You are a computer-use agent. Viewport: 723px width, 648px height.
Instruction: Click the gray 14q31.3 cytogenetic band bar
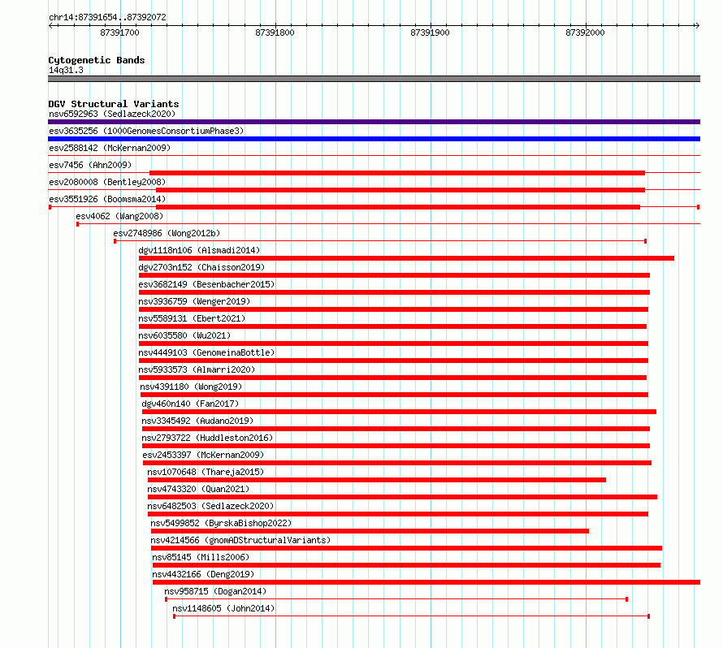(374, 79)
